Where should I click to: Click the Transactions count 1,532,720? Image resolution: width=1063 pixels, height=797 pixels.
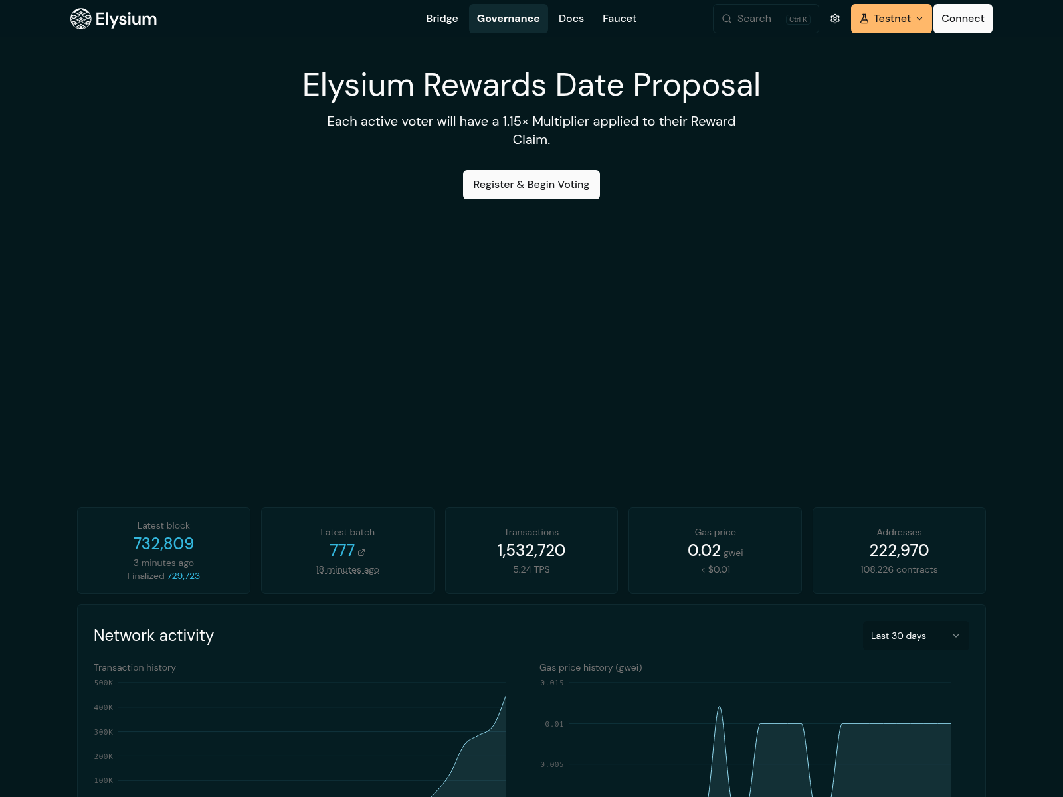coord(531,551)
